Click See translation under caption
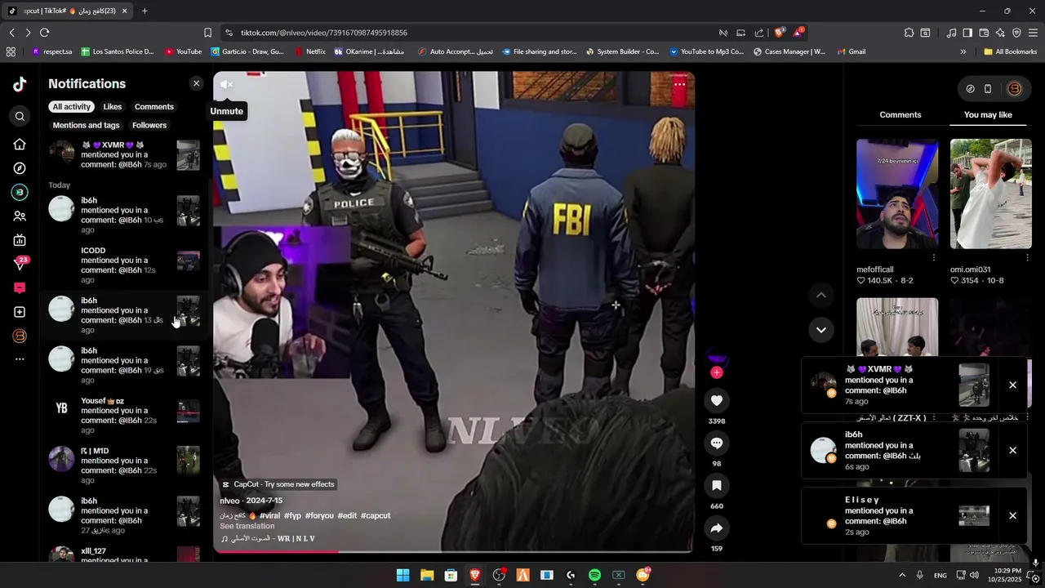This screenshot has width=1045, height=588. click(x=247, y=527)
